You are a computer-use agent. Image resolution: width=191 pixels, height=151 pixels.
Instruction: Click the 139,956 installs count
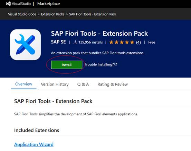(x=90, y=42)
